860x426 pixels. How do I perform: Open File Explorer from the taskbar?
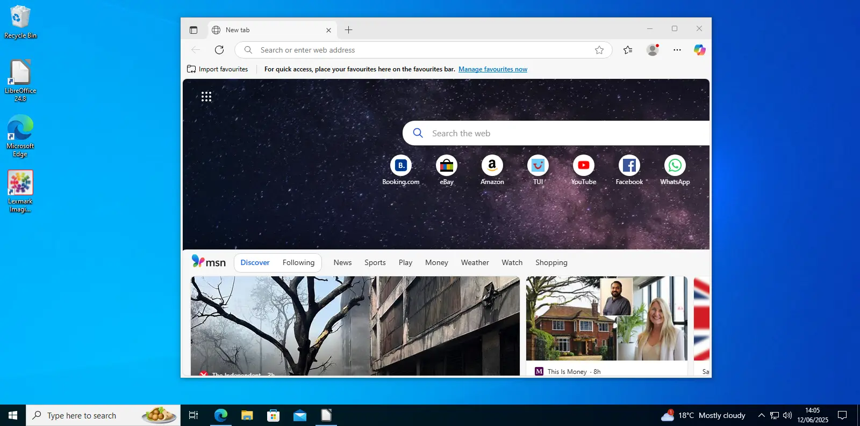(247, 415)
